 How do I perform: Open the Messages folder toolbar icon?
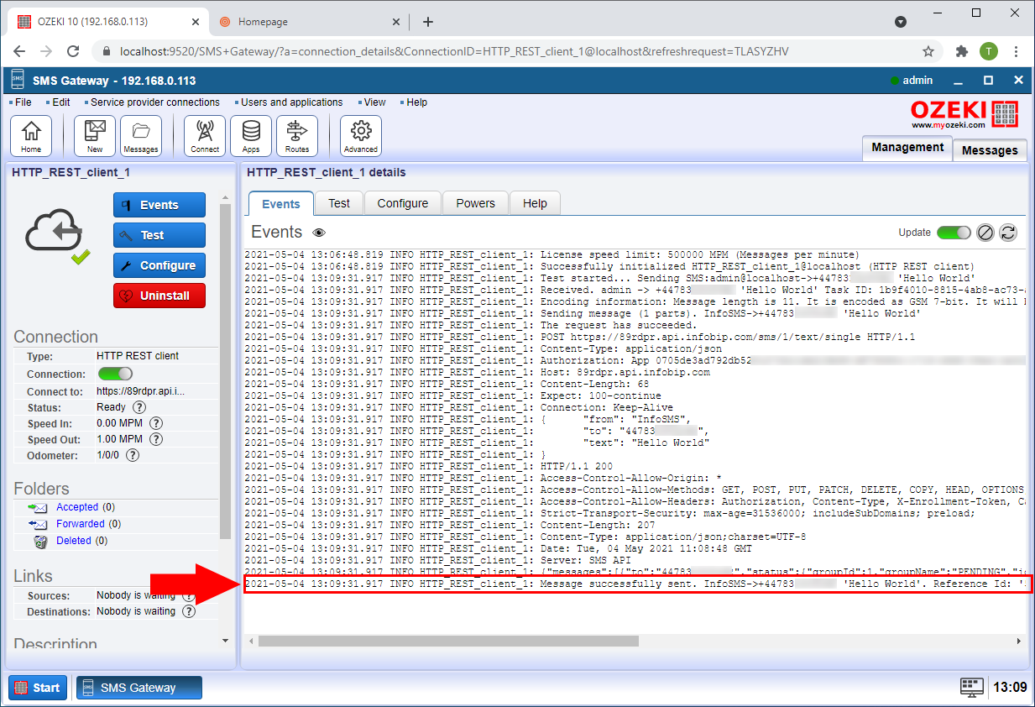(141, 136)
